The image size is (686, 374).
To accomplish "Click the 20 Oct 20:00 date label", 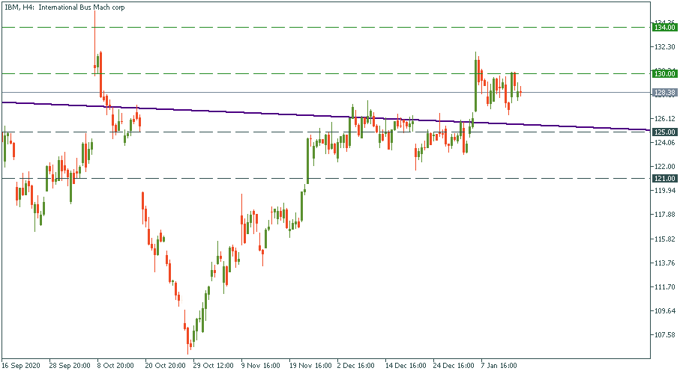I will pos(165,367).
